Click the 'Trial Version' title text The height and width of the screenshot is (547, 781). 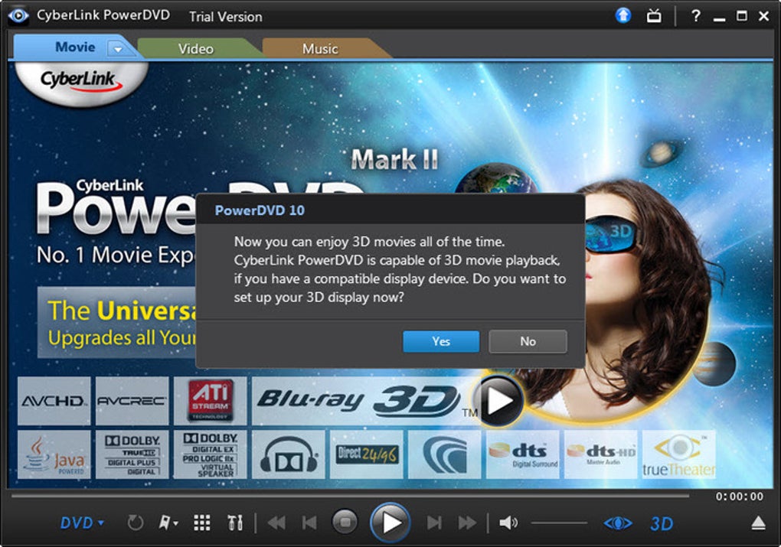[x=225, y=16]
